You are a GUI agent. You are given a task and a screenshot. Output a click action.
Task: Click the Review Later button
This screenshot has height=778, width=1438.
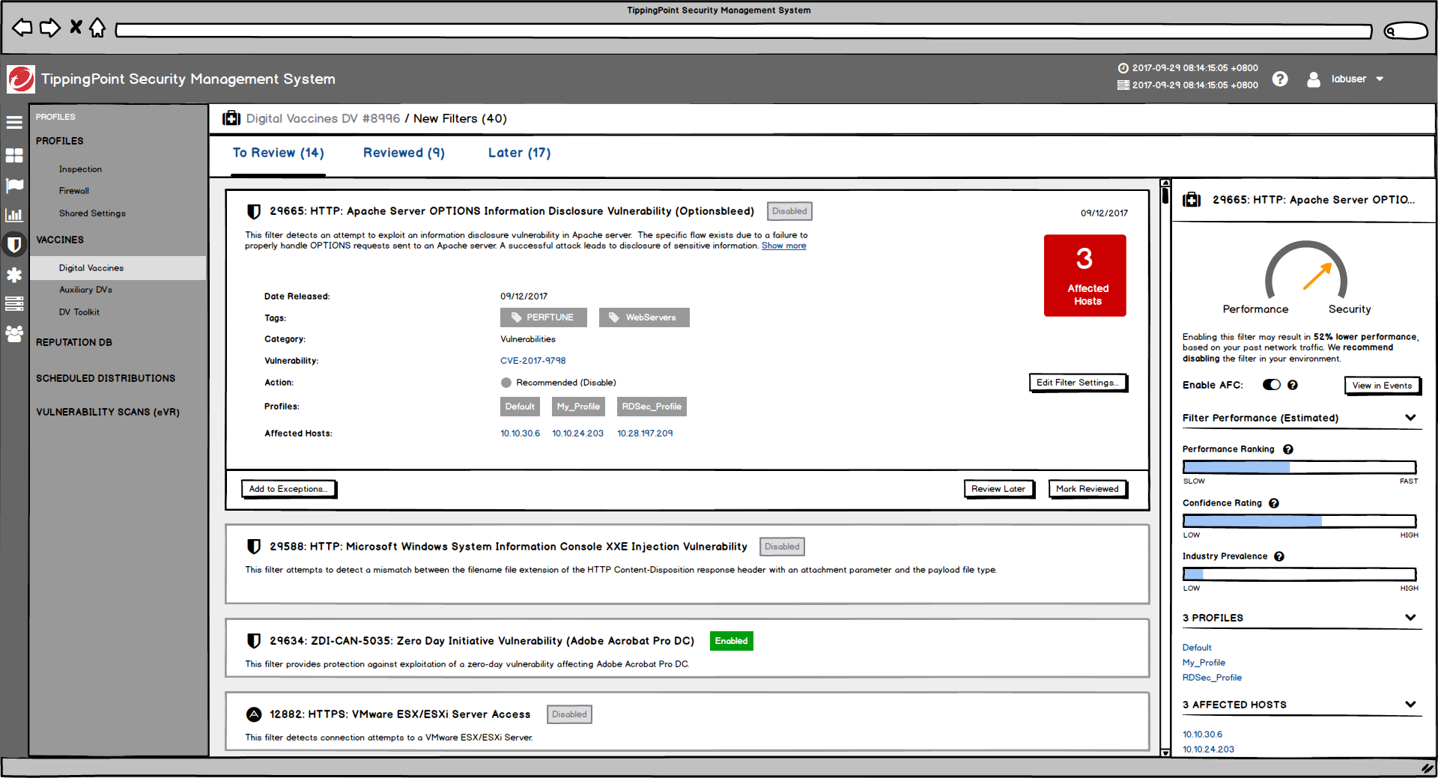click(x=999, y=489)
